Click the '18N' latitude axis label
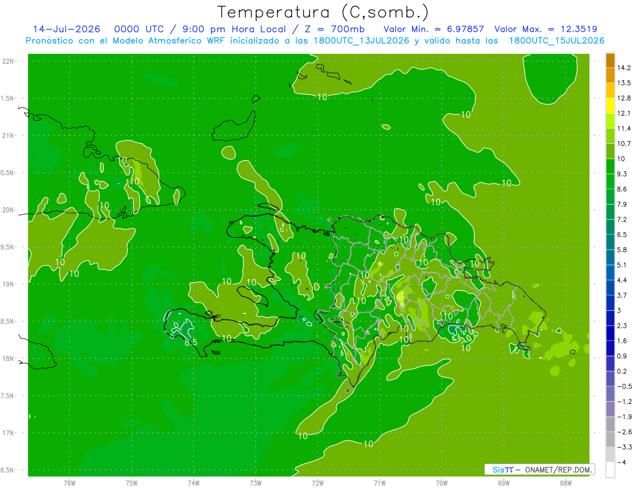This screenshot has height=490, width=635. click(8, 358)
